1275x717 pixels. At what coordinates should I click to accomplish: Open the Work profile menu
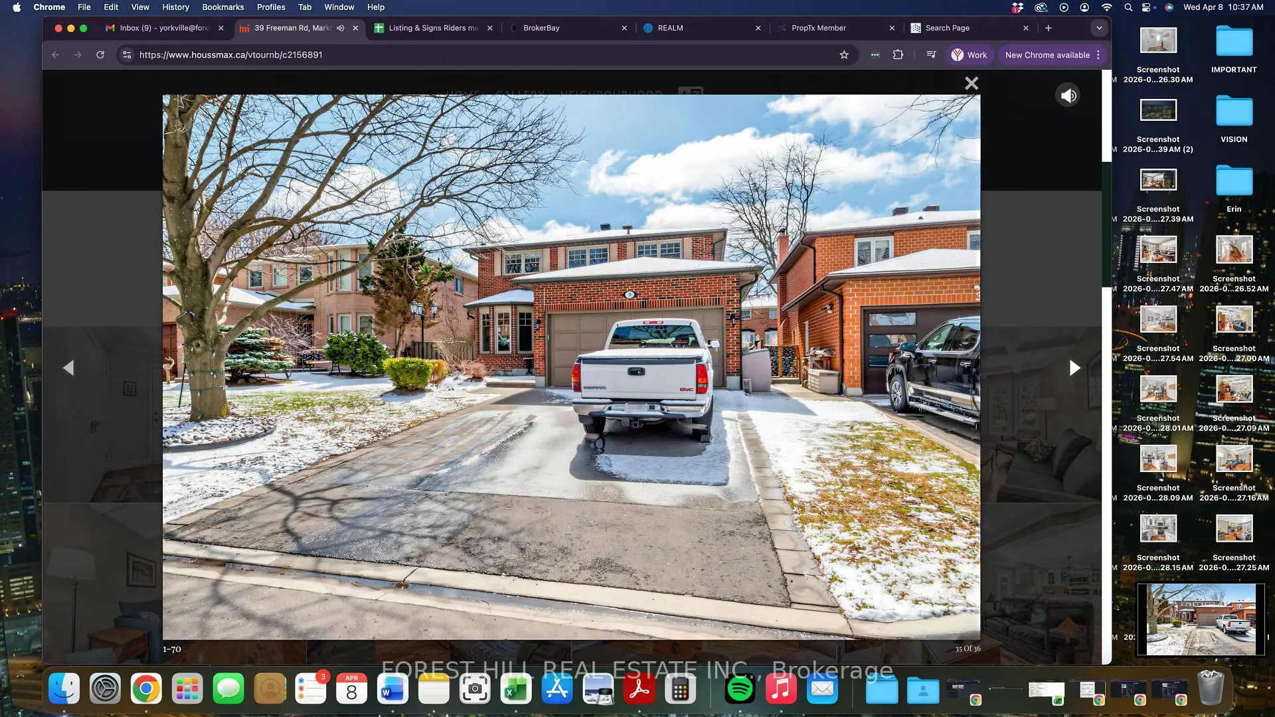(x=969, y=55)
